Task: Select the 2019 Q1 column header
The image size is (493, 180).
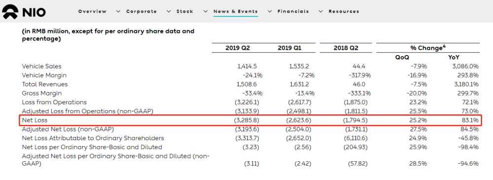Action: coord(290,48)
